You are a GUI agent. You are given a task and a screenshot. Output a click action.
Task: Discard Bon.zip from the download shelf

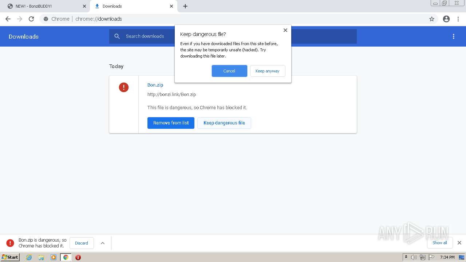click(x=82, y=243)
